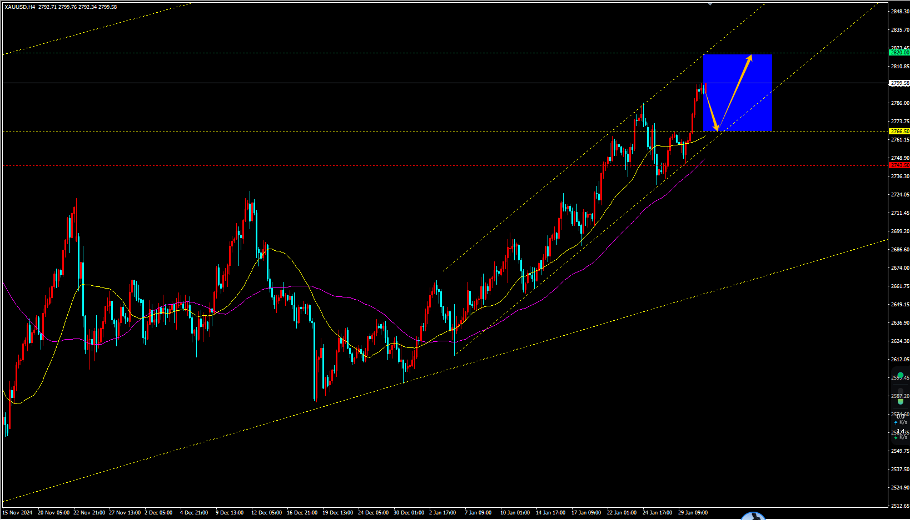Click the 2624.30 price scale value
This screenshot has width=910, height=520.
(900, 341)
